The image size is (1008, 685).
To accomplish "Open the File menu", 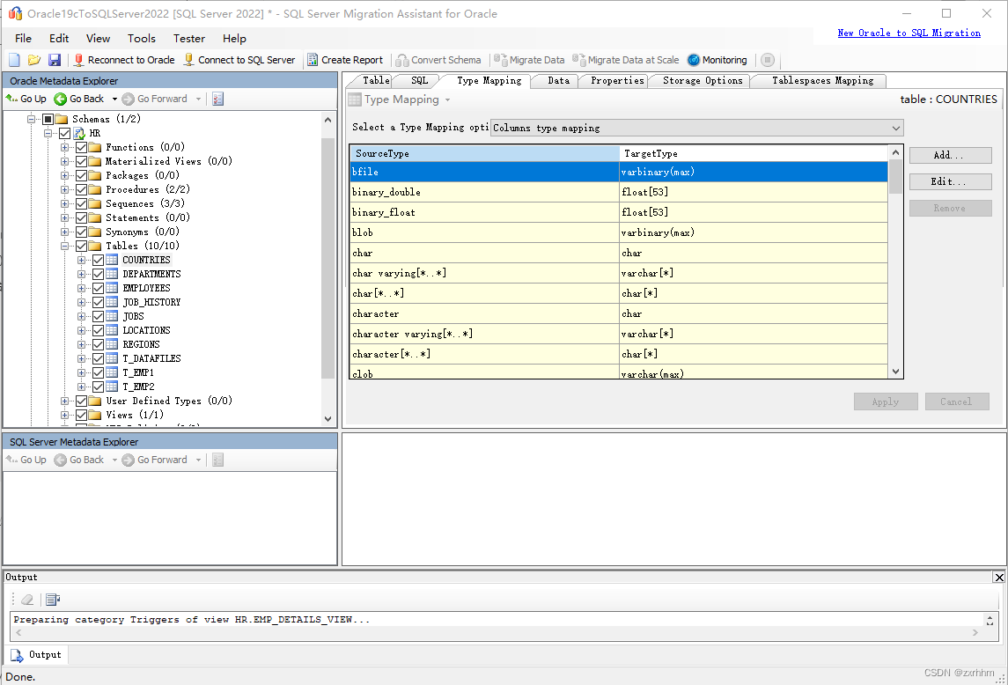I will (x=23, y=38).
